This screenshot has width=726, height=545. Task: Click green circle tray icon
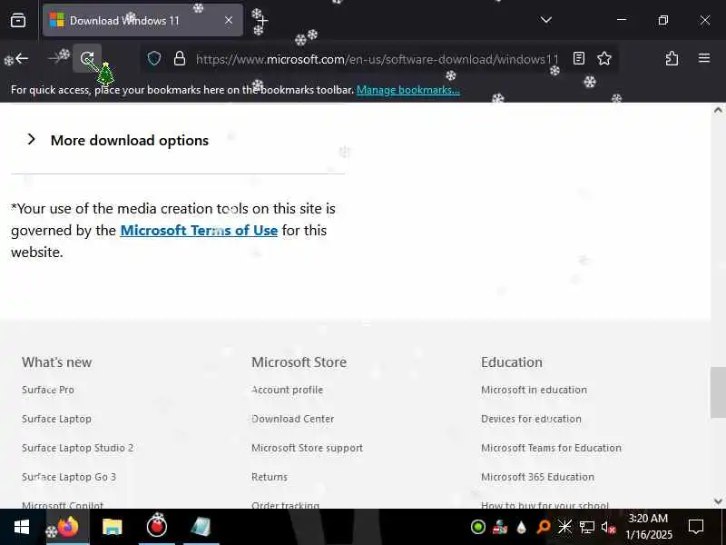478,527
